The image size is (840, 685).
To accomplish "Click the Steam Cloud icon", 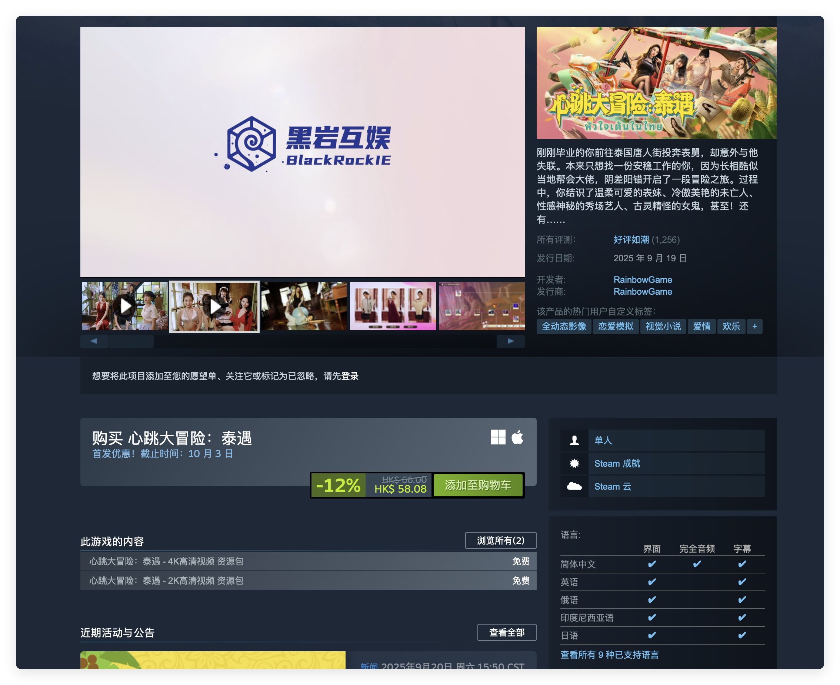I will coord(574,486).
